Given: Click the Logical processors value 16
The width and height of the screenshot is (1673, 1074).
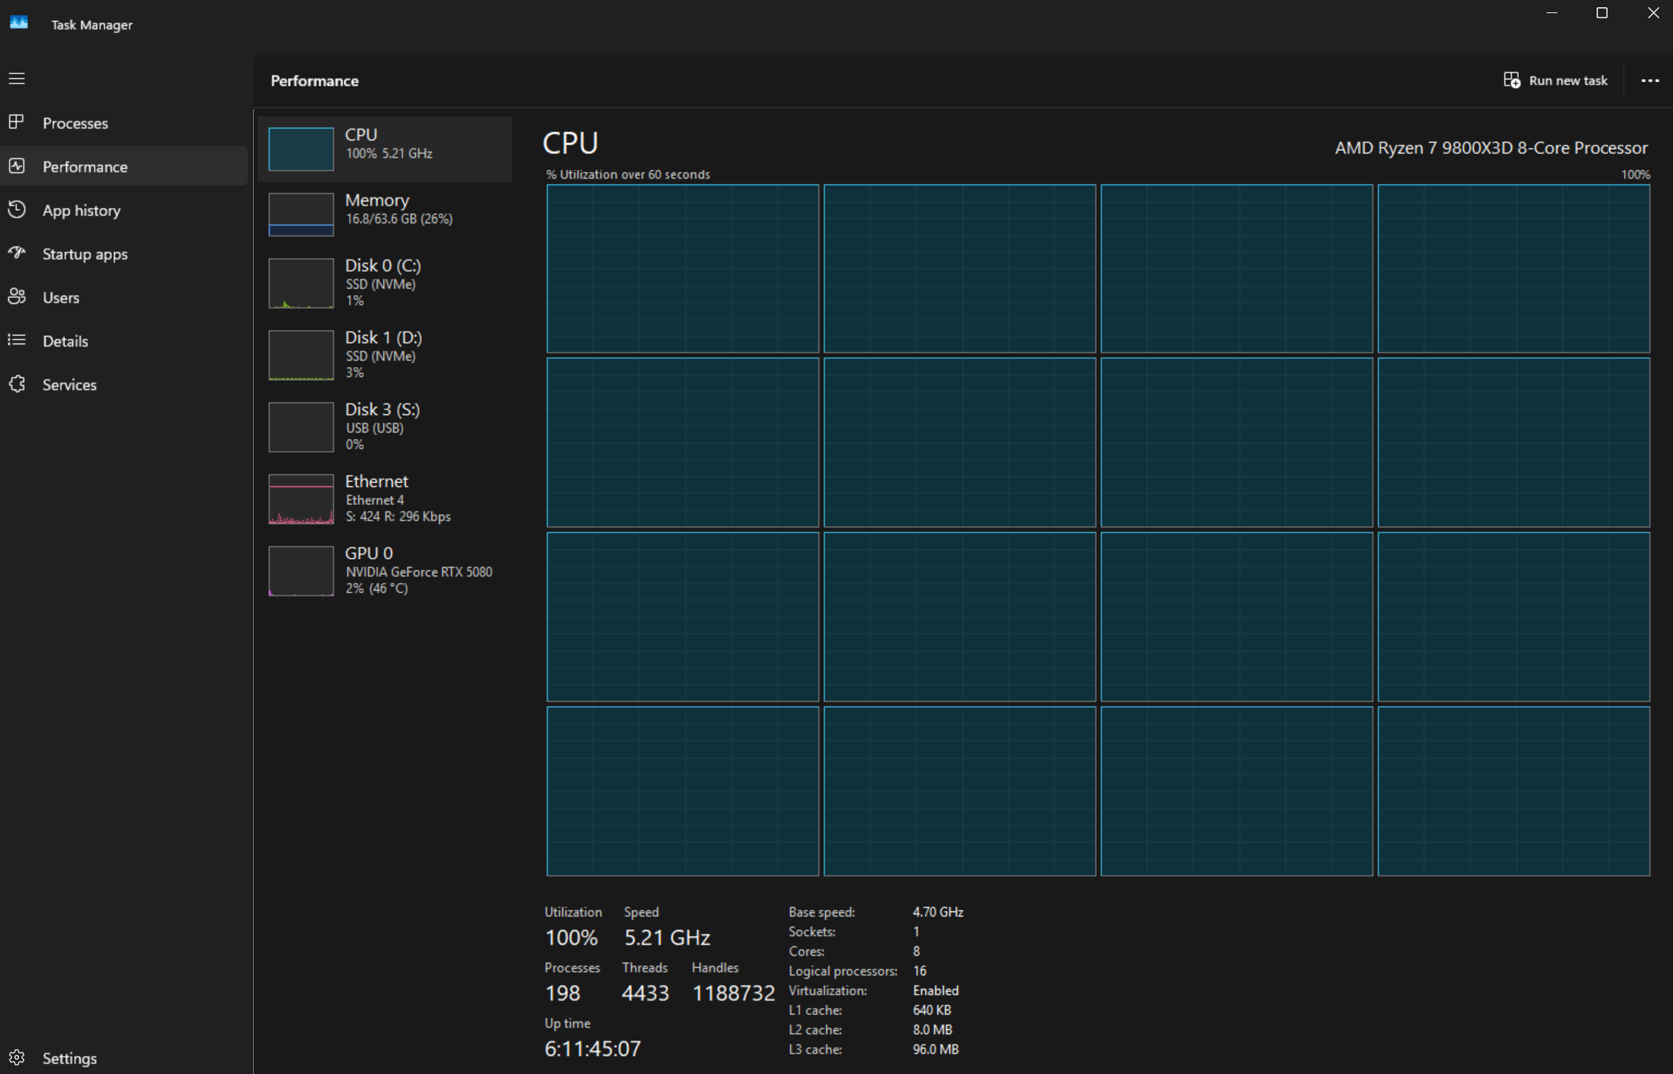Looking at the screenshot, I should [920, 971].
